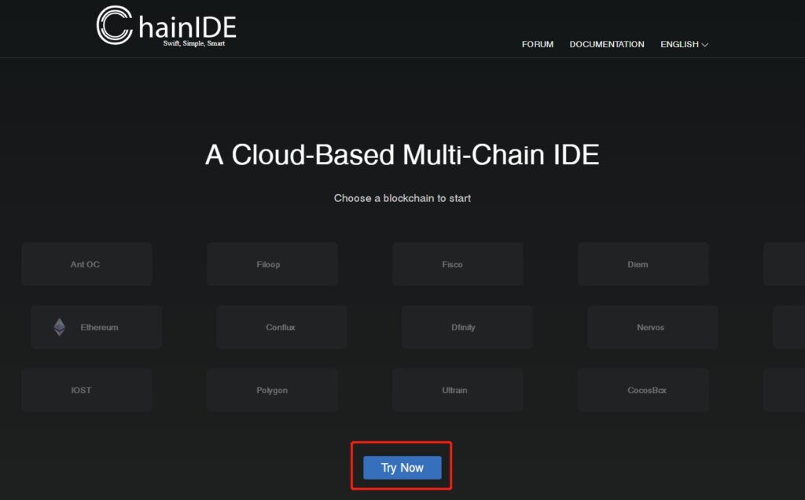Select the IOST blockchain card
805x500 pixels.
click(x=86, y=390)
